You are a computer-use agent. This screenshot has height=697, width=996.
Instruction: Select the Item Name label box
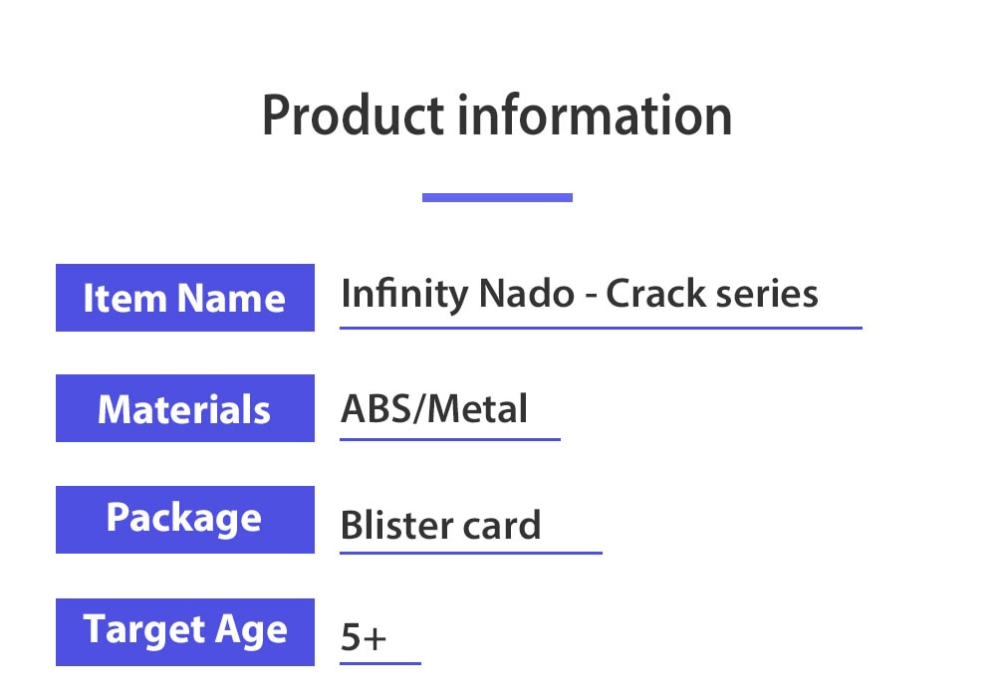coord(185,298)
